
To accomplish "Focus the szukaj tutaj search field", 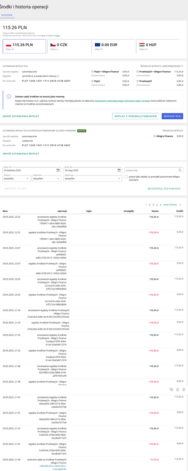I will point(154,170).
